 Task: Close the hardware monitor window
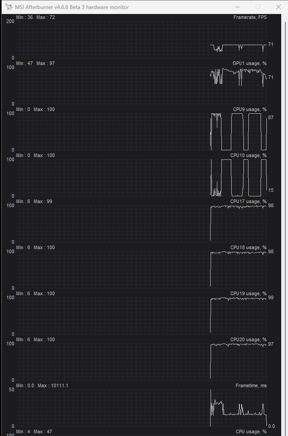(279, 7)
